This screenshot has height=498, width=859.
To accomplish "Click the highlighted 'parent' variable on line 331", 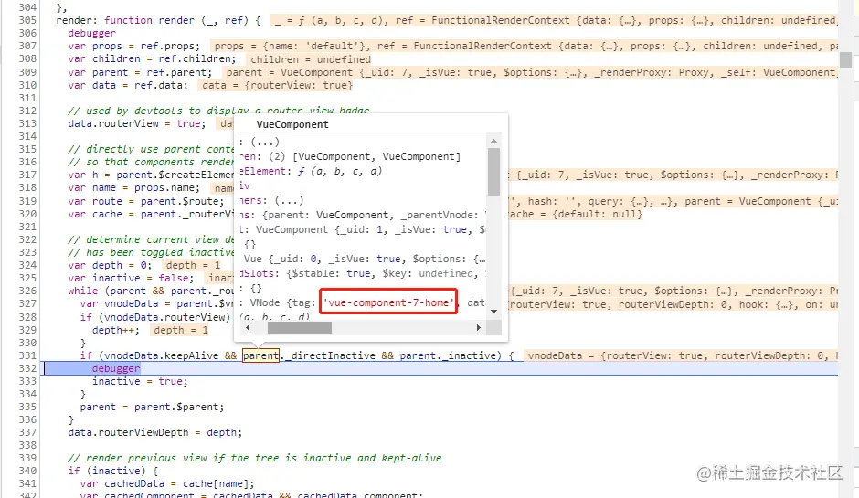I will tap(260, 355).
